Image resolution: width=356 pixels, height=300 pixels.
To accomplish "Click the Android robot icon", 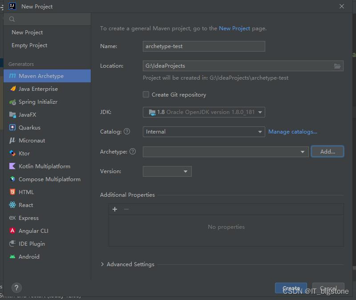I will [x=12, y=257].
